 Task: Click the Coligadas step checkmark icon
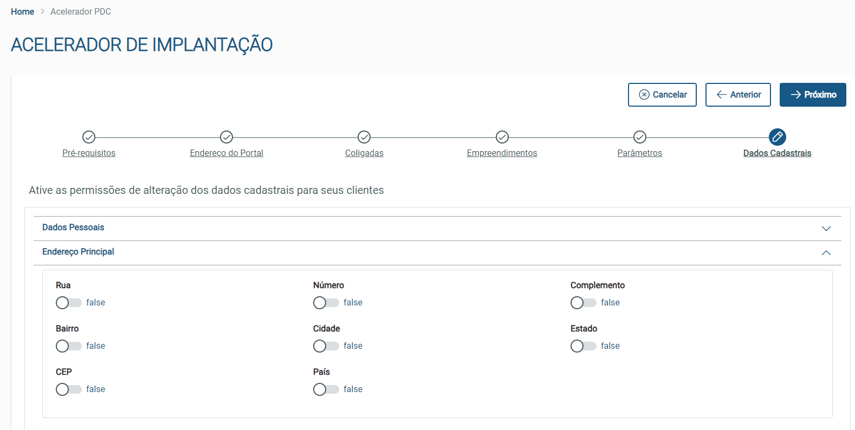click(x=364, y=137)
